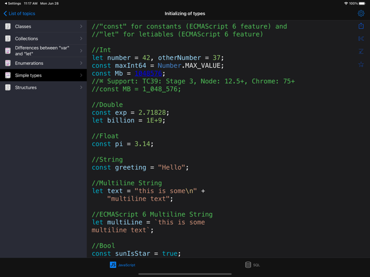Add topic to favorites with star icon
Image resolution: width=370 pixels, height=277 pixels.
(361, 65)
